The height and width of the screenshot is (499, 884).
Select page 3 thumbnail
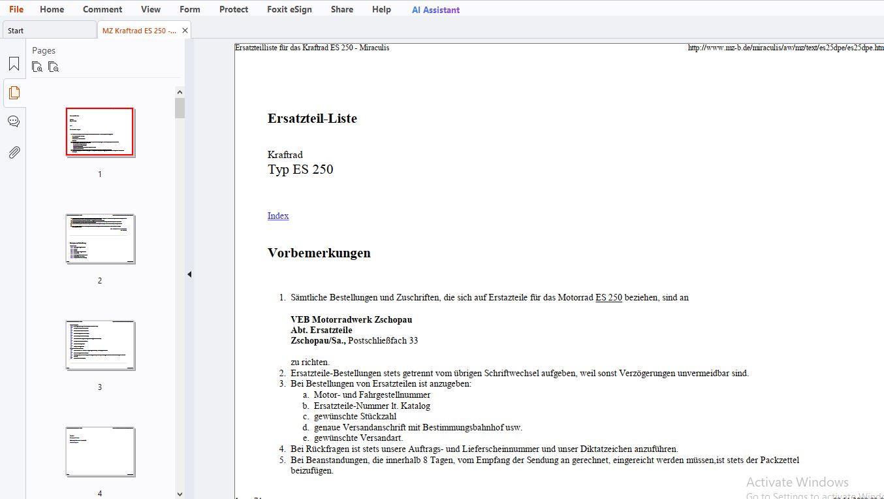pos(100,345)
